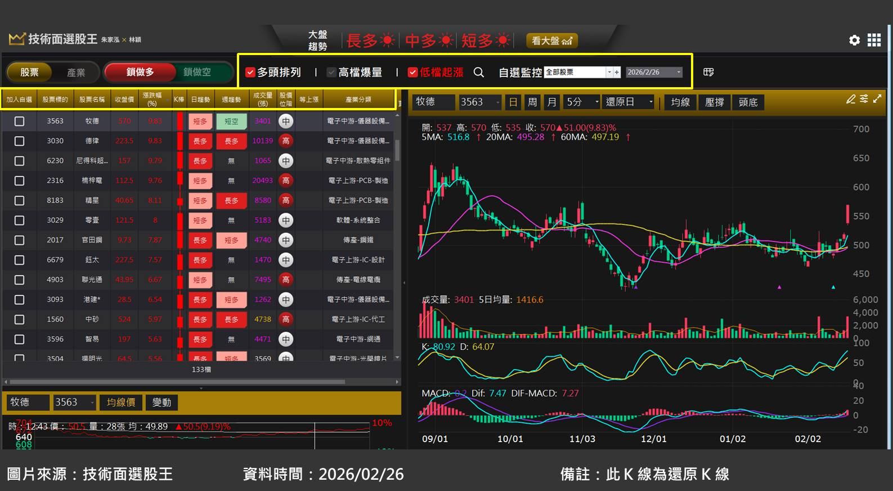The width and height of the screenshot is (893, 491).
Task: Toggle 低檔起漲 filter checkbox
Action: [412, 73]
